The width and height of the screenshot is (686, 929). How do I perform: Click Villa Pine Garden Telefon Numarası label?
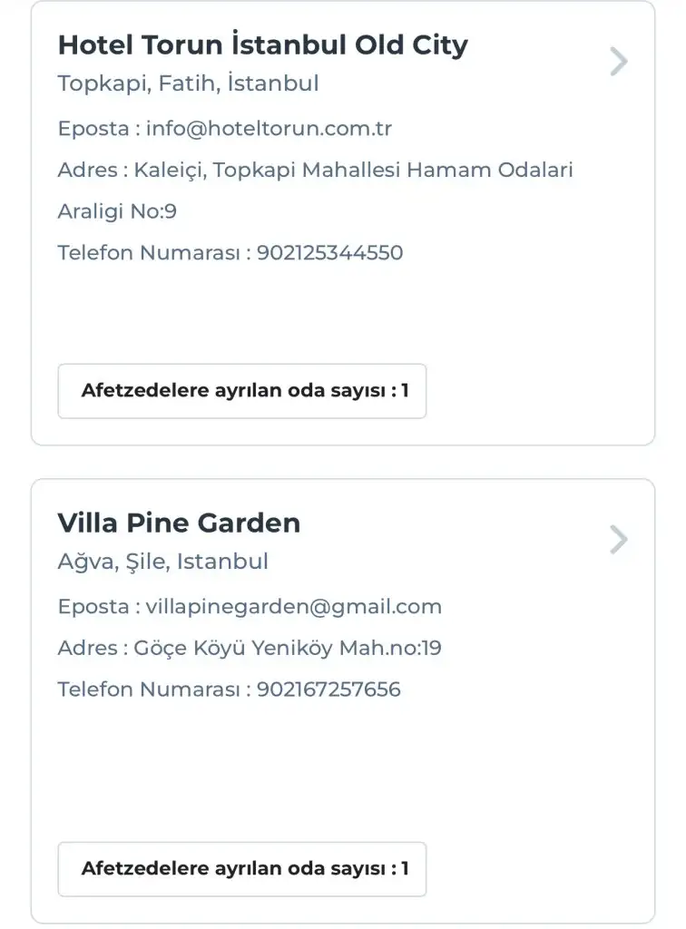pyautogui.click(x=149, y=689)
